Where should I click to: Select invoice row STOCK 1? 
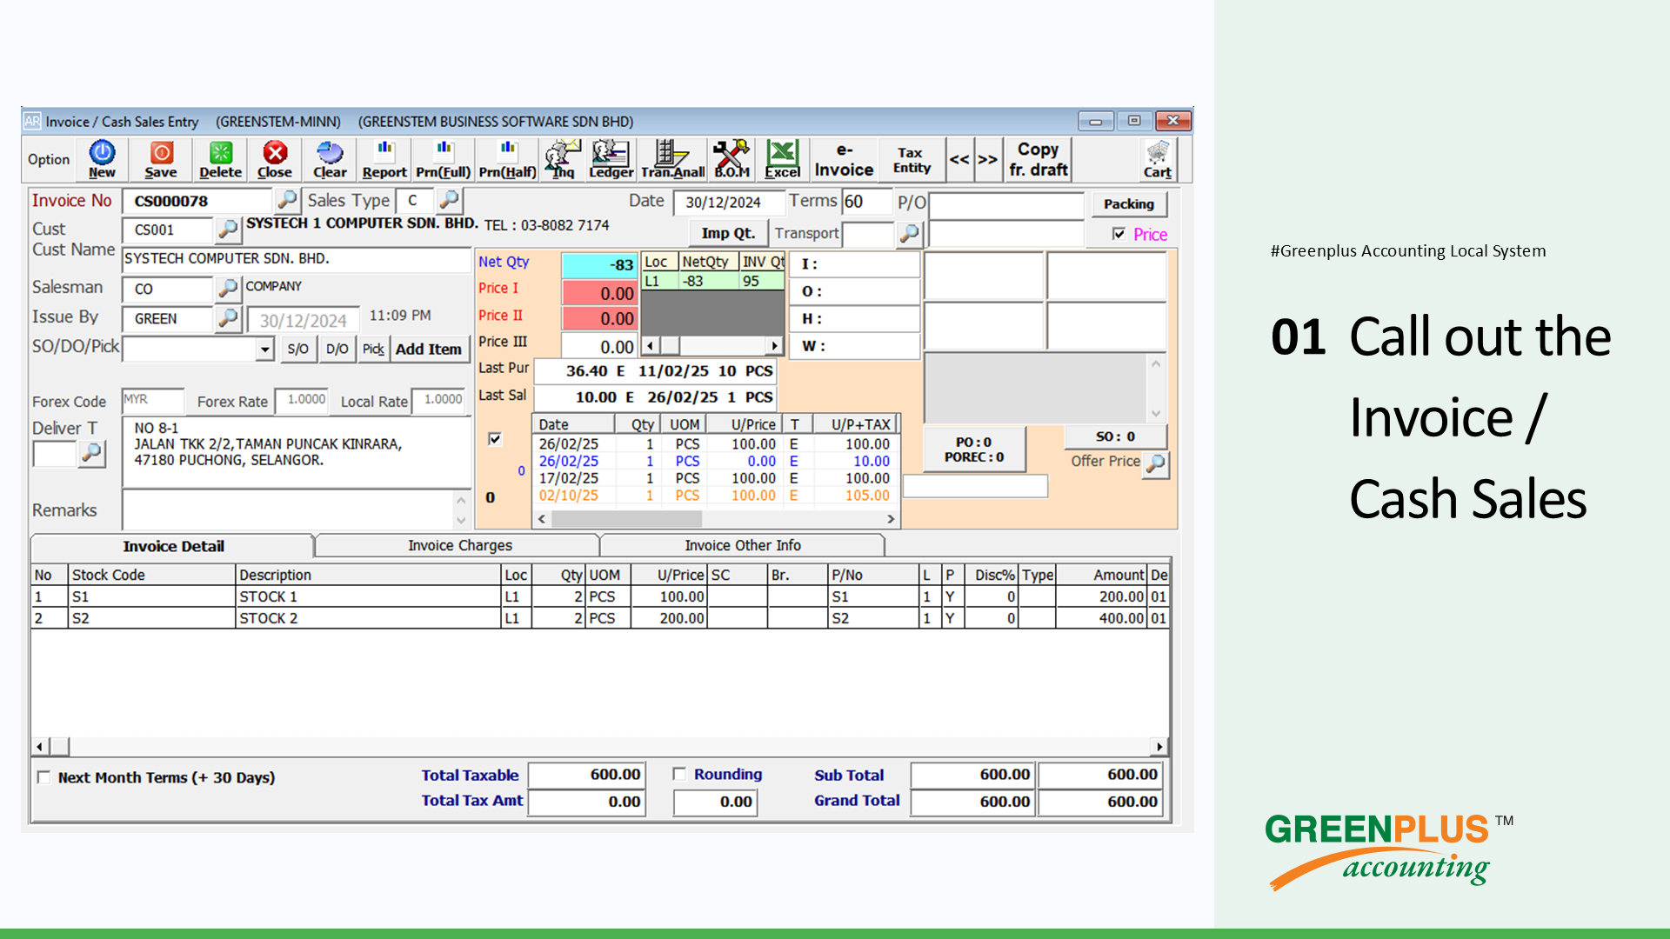tap(600, 596)
